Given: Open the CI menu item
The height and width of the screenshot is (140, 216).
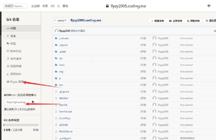Looking at the screenshot, I should (58, 6).
